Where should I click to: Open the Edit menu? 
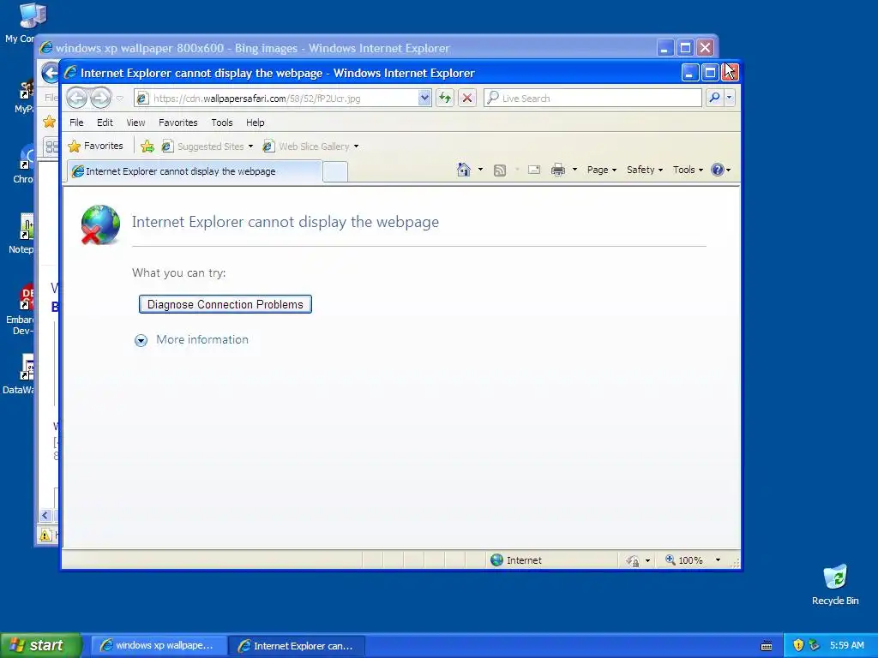[105, 123]
